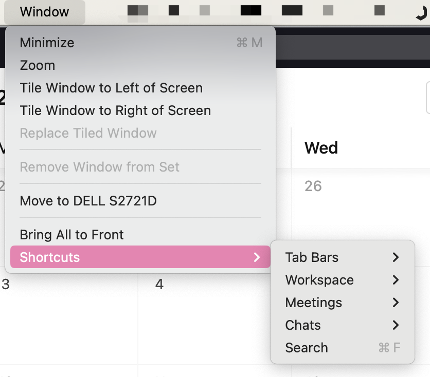430x377 pixels.
Task: Expand the Workspace submenu chevron
Action: pyautogui.click(x=396, y=280)
